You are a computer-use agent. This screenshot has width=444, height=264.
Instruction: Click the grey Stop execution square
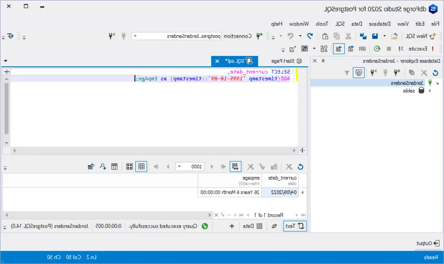coord(389,49)
